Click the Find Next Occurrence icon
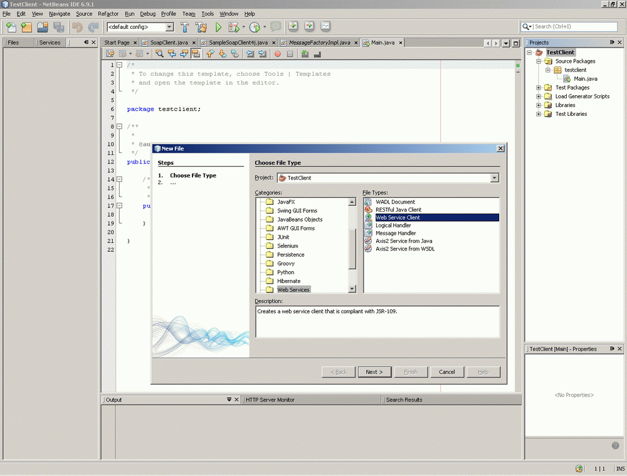Image resolution: width=627 pixels, height=476 pixels. coord(184,53)
